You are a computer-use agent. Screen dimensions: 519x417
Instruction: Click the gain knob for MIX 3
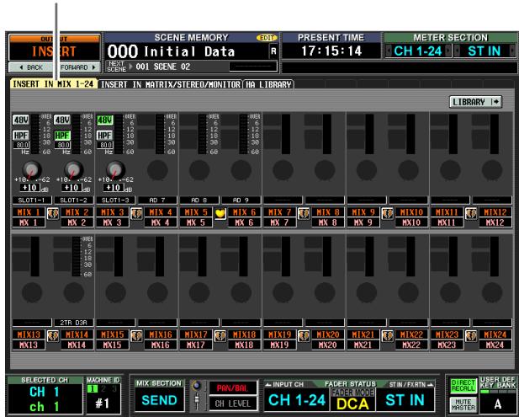click(x=115, y=169)
